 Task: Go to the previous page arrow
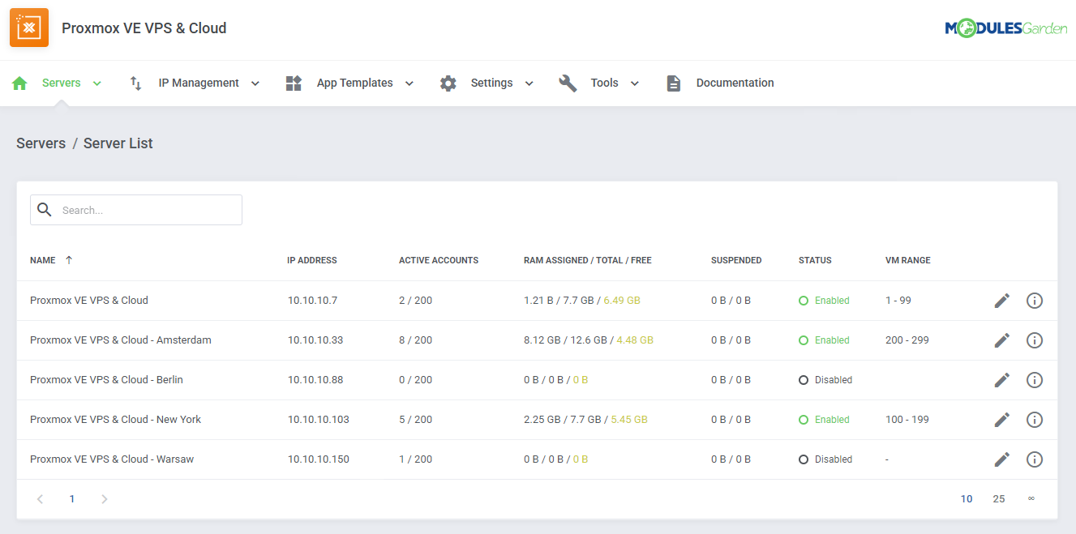tap(40, 499)
